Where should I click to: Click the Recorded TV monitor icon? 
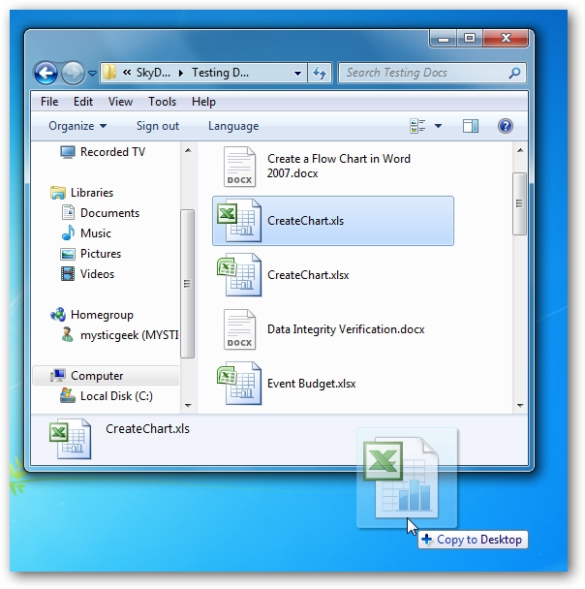[x=68, y=152]
